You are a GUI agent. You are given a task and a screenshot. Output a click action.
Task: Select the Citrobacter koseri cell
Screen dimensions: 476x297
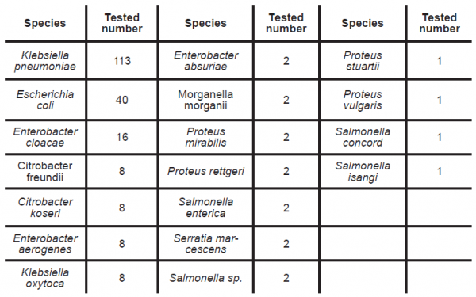pyautogui.click(x=45, y=208)
